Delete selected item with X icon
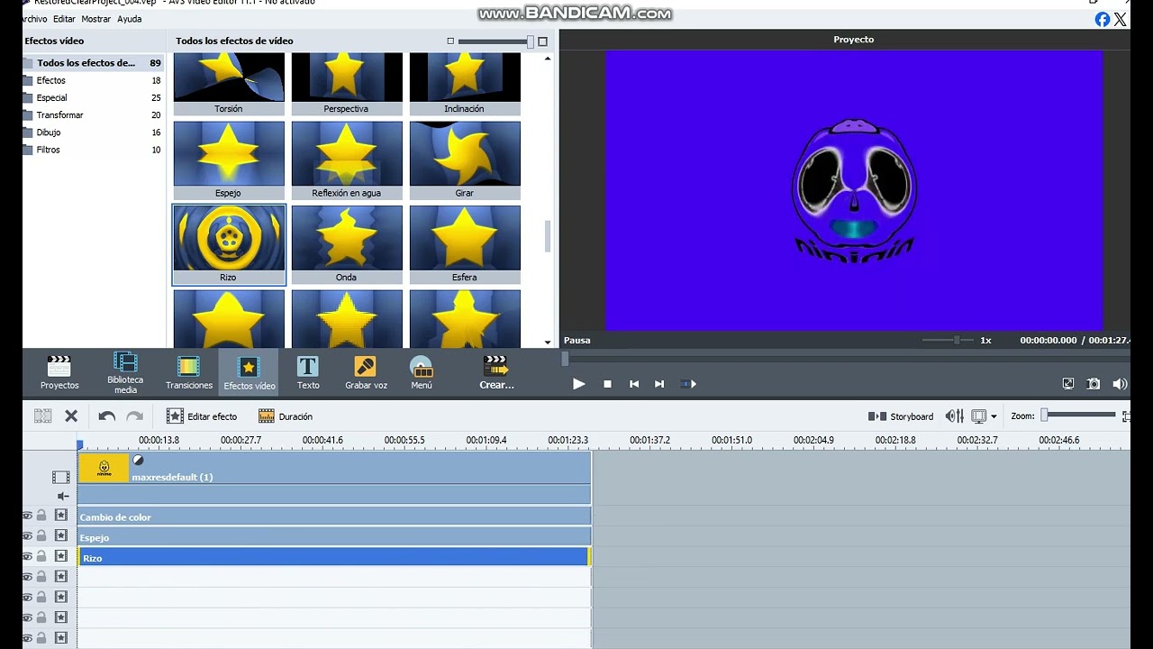Screen dimensions: 1153x649 coord(71,416)
